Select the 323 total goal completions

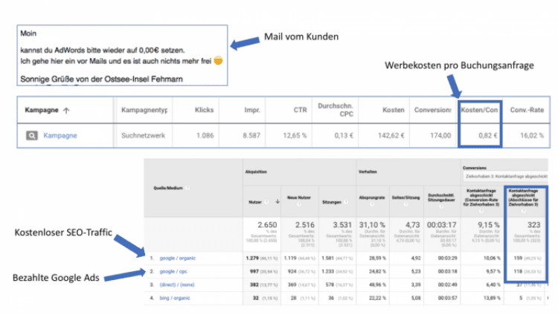(x=533, y=225)
